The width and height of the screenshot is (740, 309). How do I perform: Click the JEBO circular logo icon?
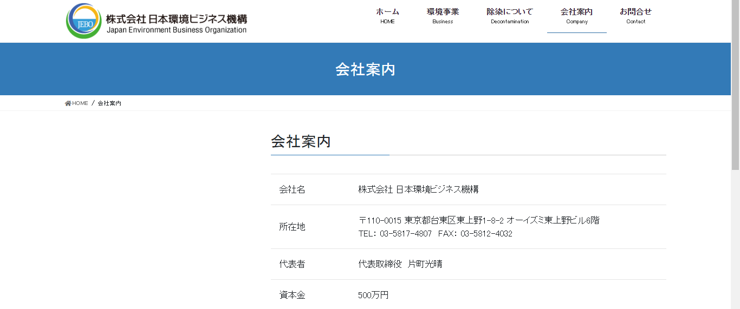click(83, 21)
